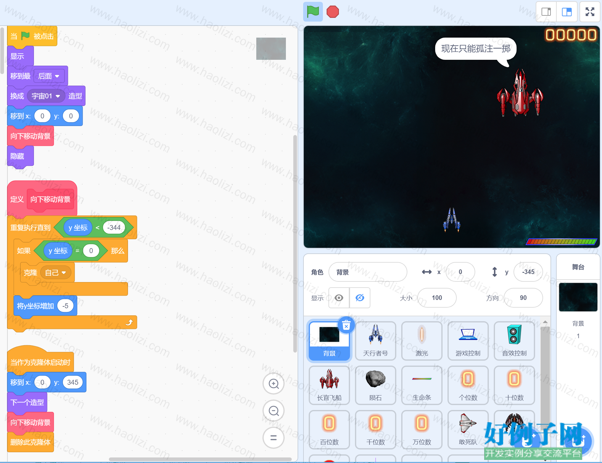Open the 自己 clone target dropdown
The image size is (602, 463).
click(x=56, y=273)
